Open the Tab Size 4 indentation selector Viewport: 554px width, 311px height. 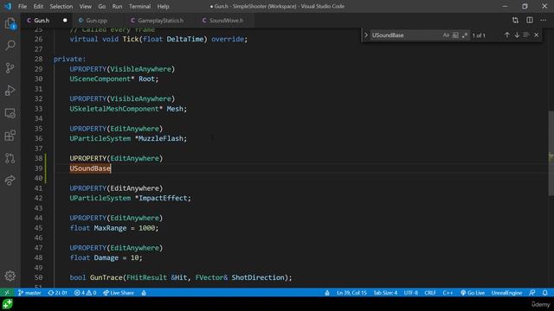coord(385,293)
